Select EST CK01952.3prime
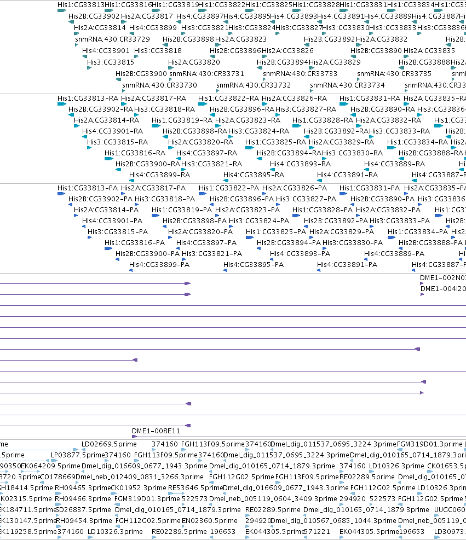This screenshot has width=466, height=540. [139, 488]
